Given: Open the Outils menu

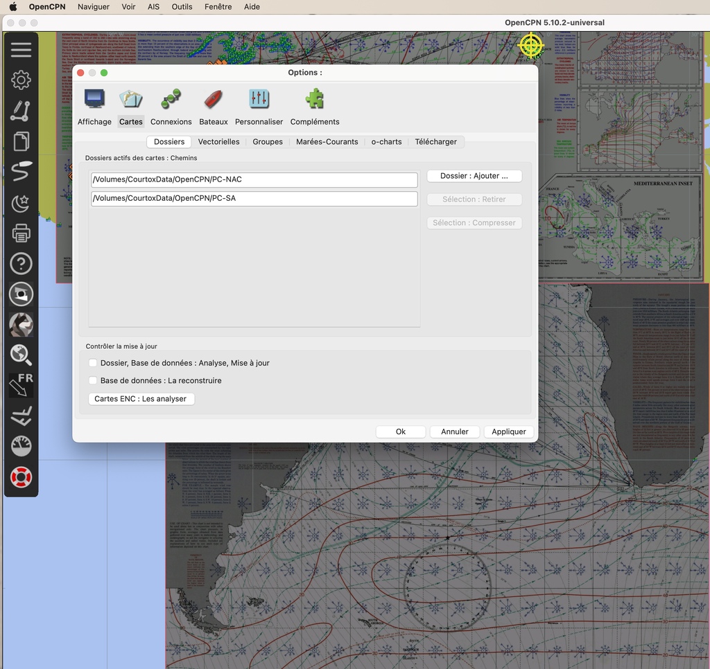Looking at the screenshot, I should [182, 7].
